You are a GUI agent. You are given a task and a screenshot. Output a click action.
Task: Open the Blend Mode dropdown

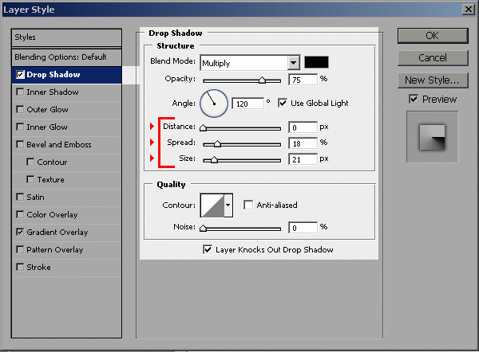coord(293,62)
